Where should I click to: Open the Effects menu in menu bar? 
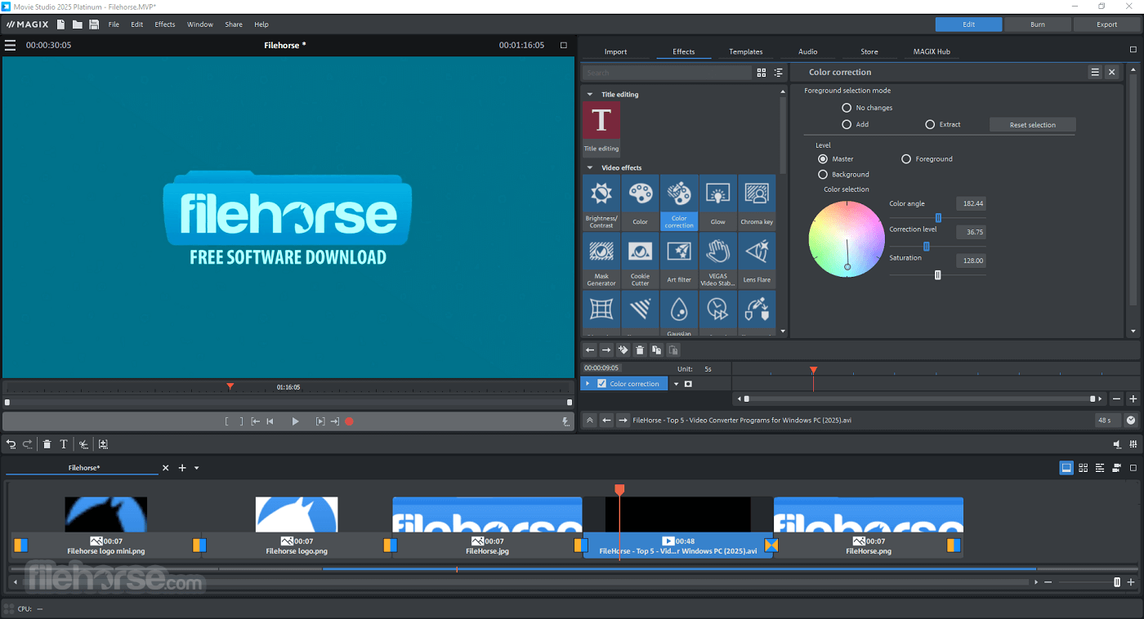pos(165,24)
